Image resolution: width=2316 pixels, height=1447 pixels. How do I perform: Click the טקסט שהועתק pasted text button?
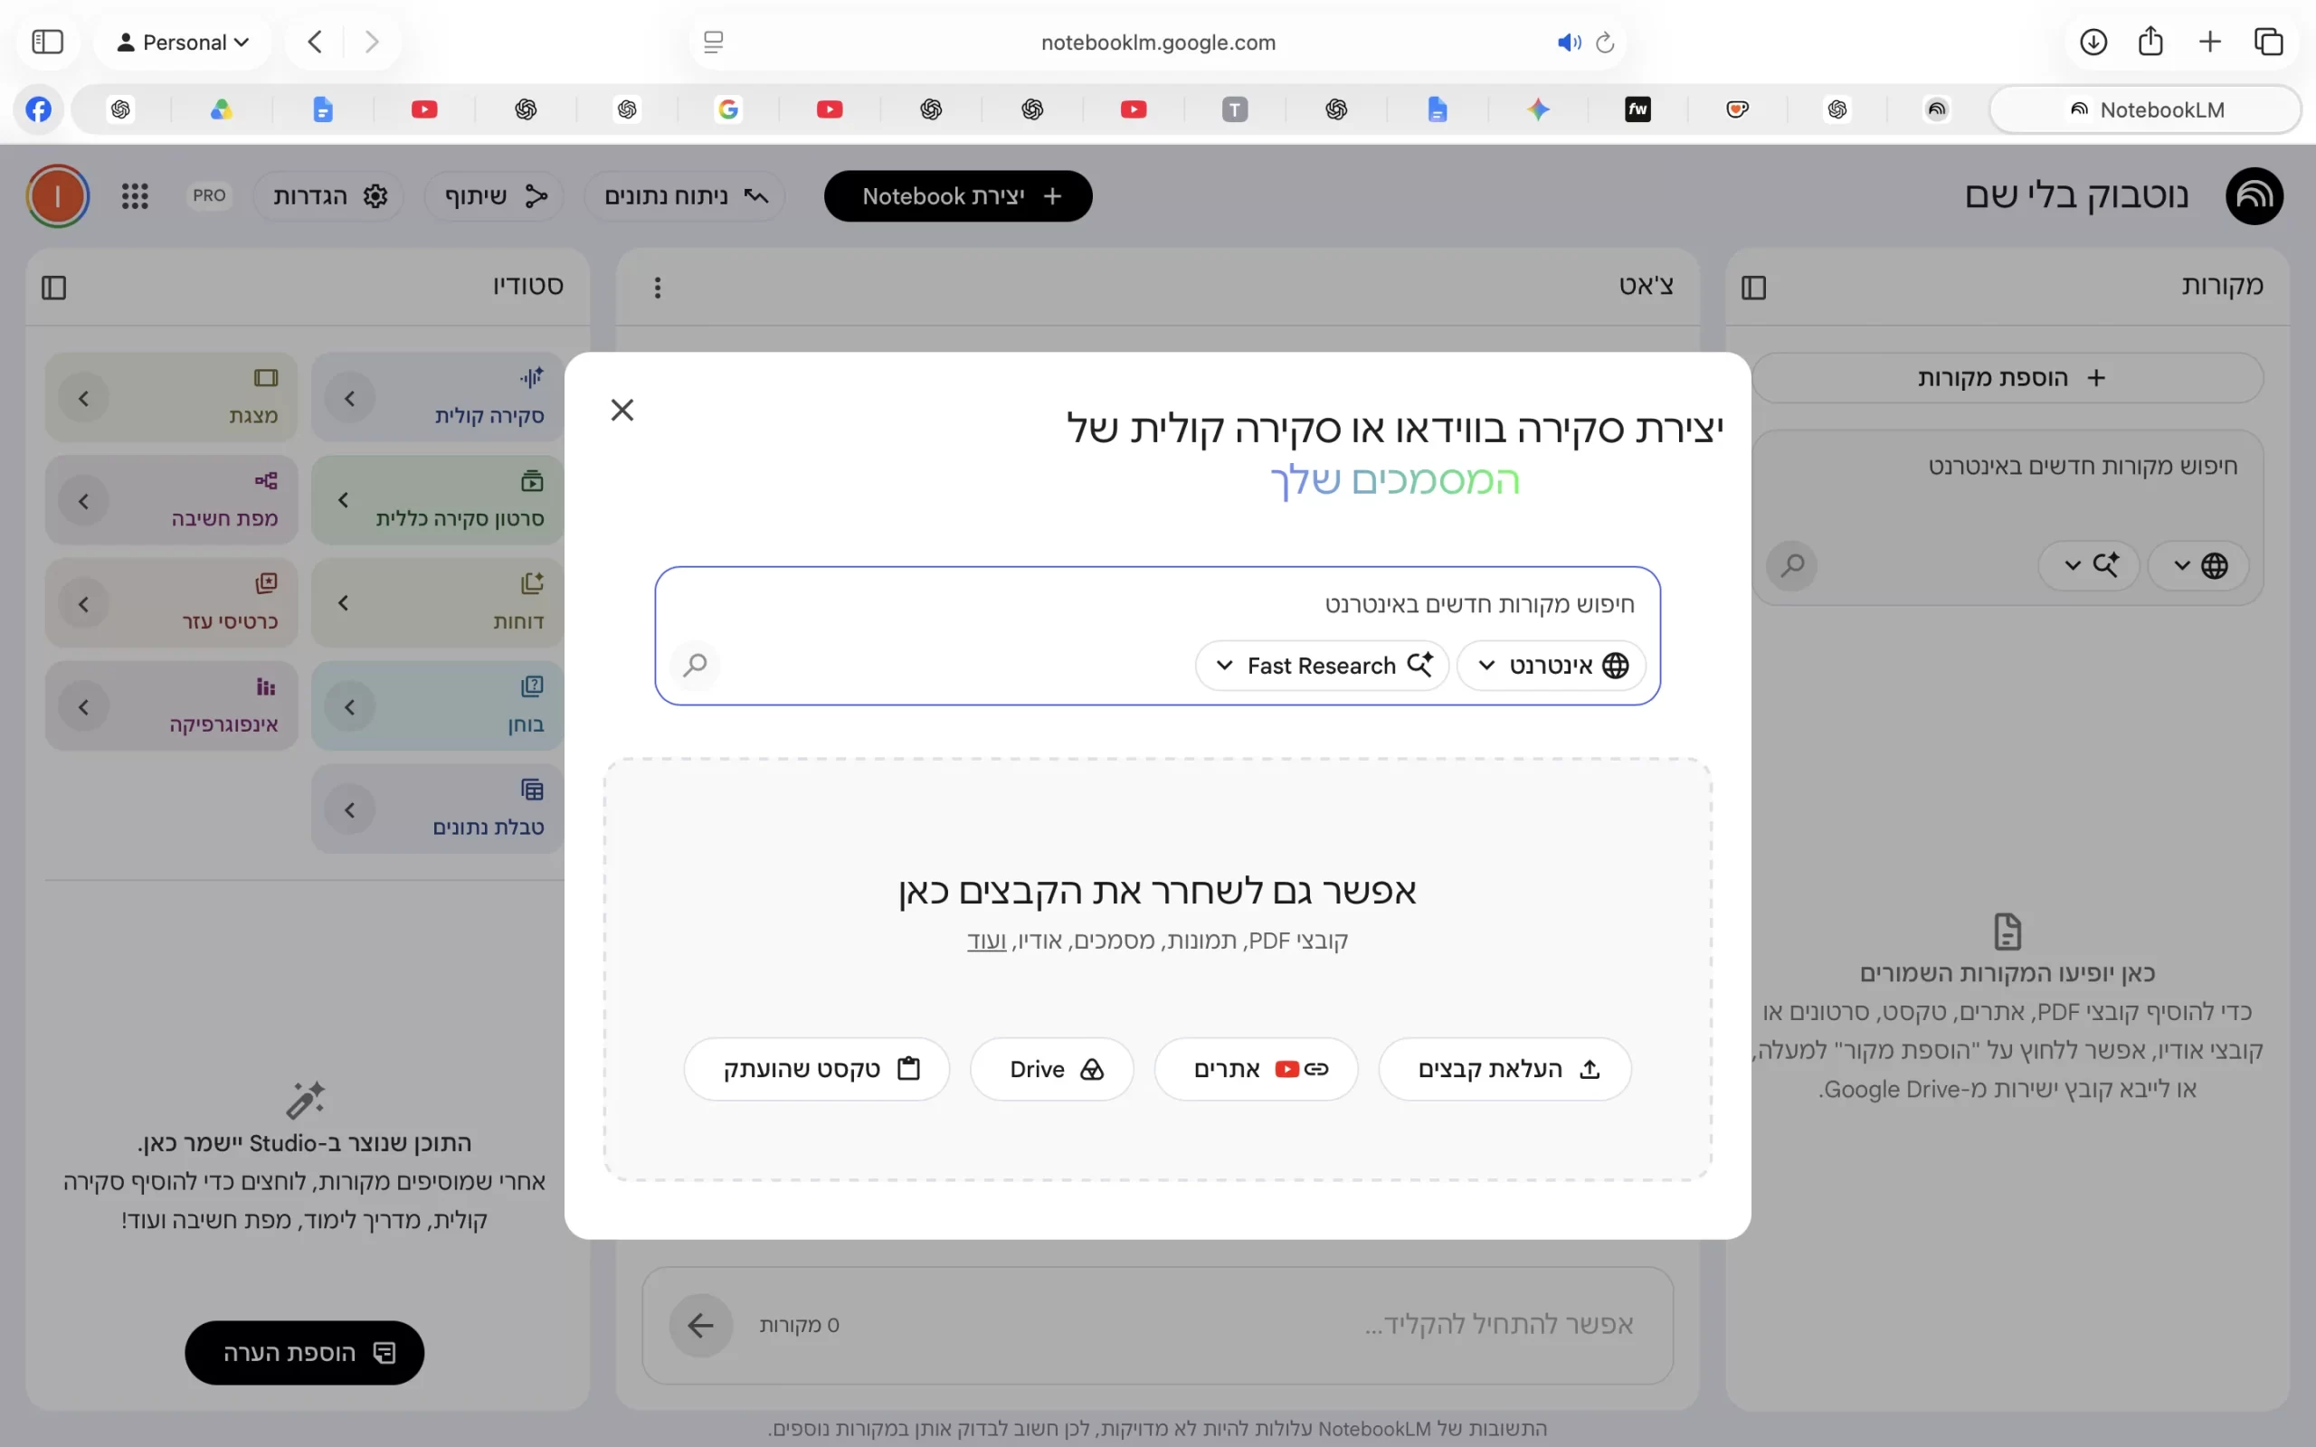point(816,1069)
